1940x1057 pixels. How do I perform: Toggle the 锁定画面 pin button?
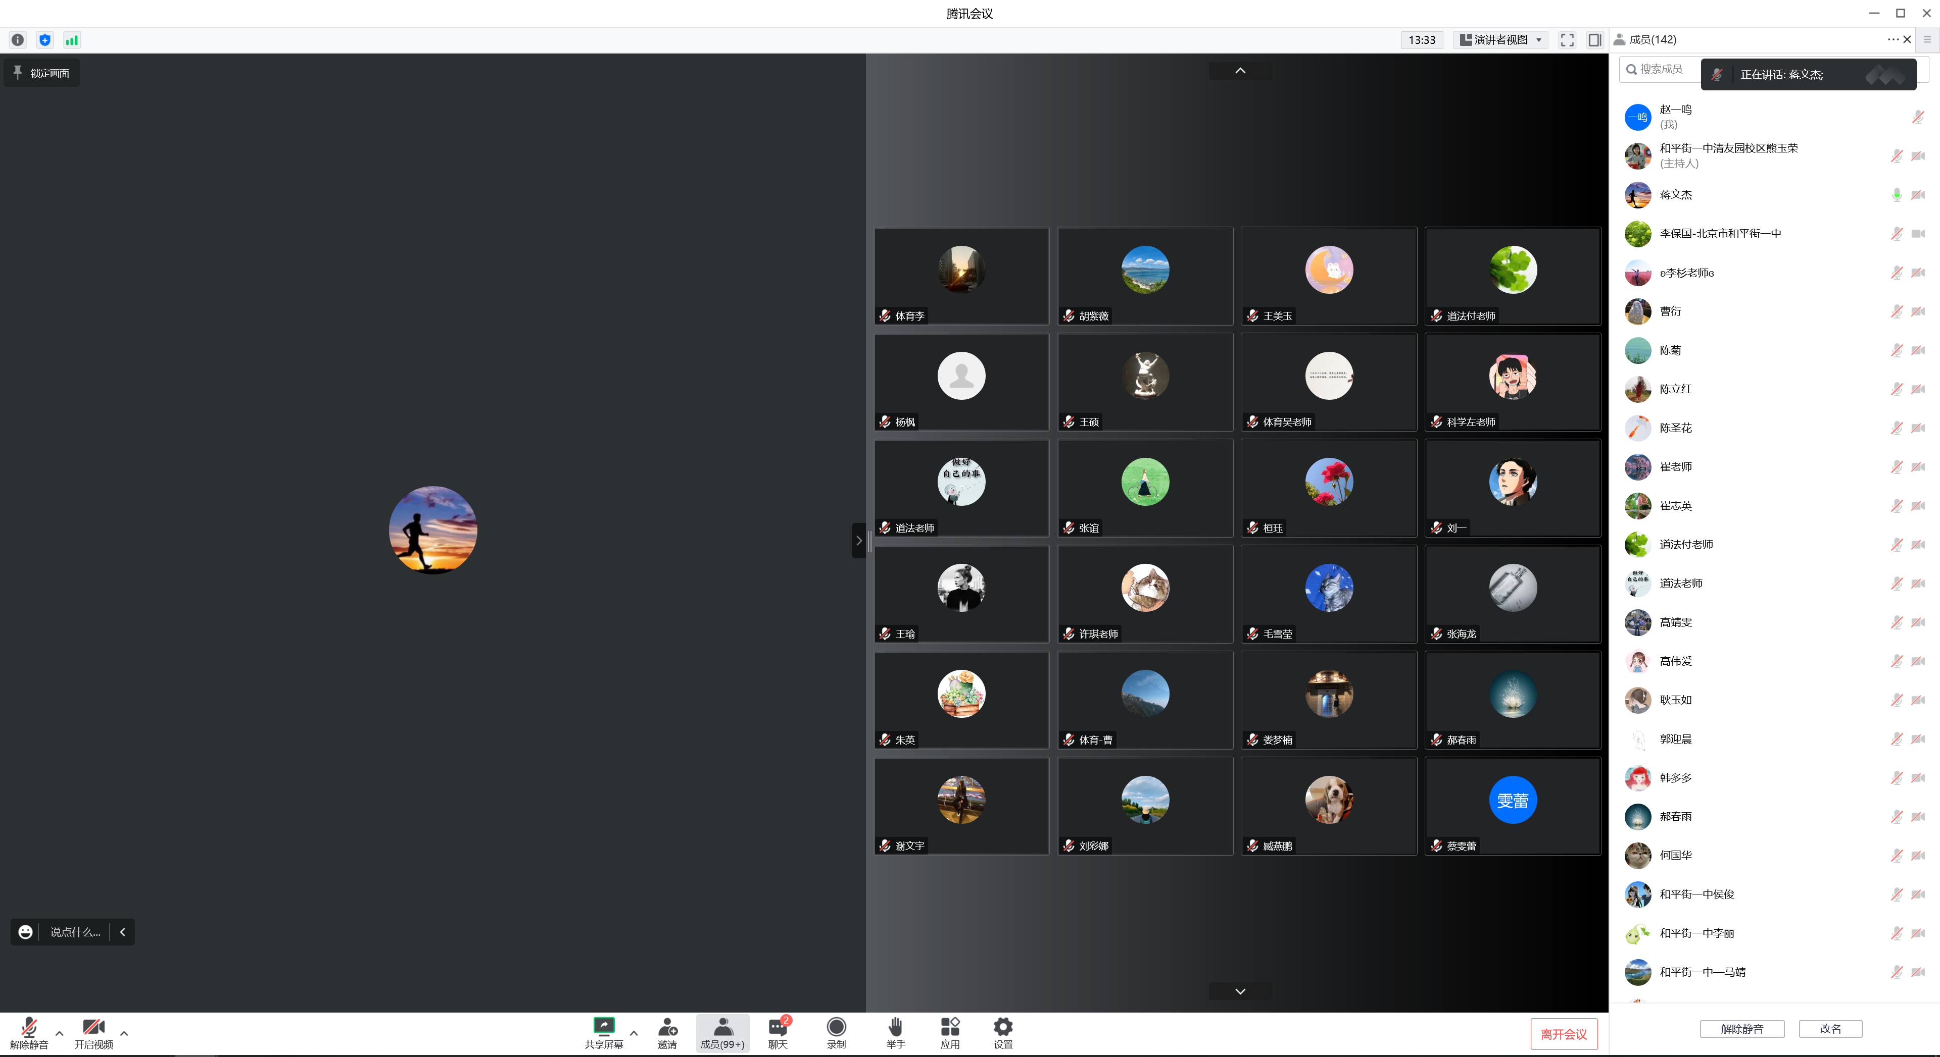42,73
